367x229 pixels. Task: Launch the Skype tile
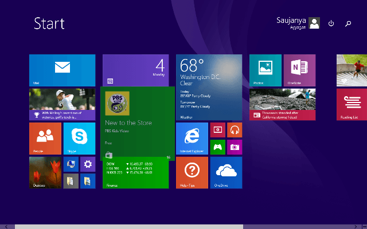79,139
